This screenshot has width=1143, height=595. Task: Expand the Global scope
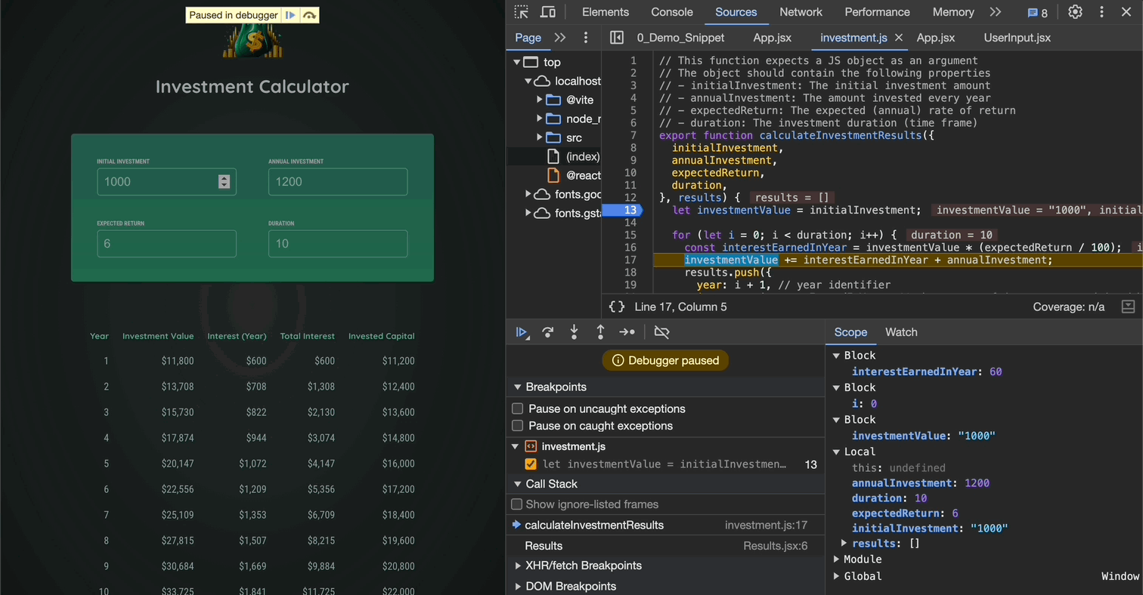pos(837,576)
